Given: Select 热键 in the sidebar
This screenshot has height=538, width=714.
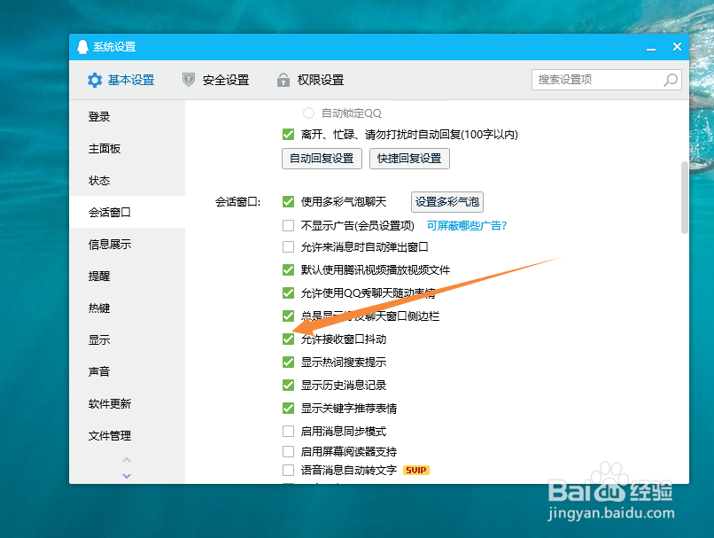Looking at the screenshot, I should 127,308.
